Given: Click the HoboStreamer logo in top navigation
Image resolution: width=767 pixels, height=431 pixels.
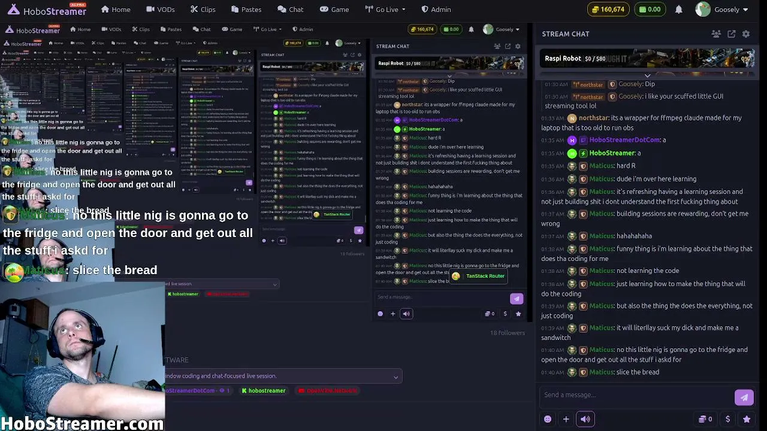Looking at the screenshot, I should [x=47, y=10].
